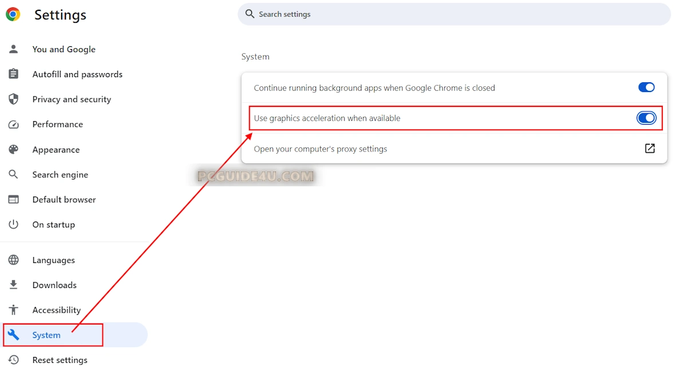Click the external link icon for proxy settings
This screenshot has height=376, width=687.
650,149
